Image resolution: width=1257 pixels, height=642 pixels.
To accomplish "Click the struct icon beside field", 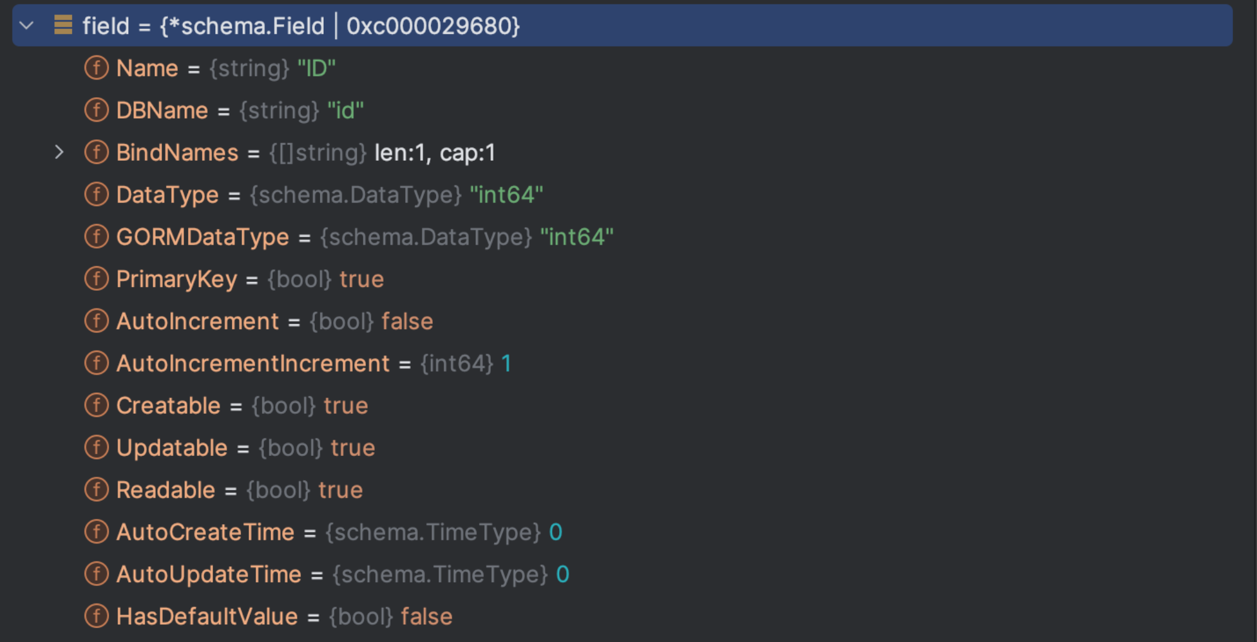I will point(63,25).
